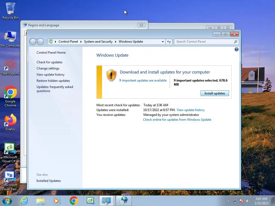Select Control Panel in the breadcrumb
Image resolution: width=275 pixels, height=206 pixels.
click(68, 42)
